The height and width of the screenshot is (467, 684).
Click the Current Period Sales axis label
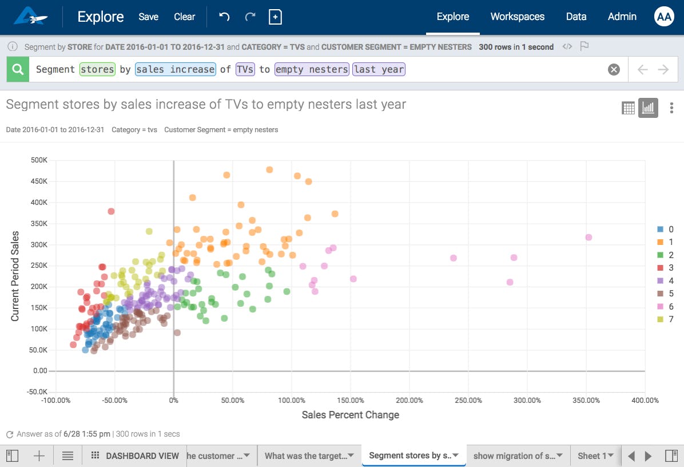[15, 276]
